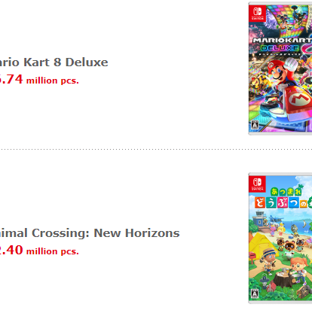
Task: Select the Animal Crossing New Horizons box art
Action: coord(280,238)
